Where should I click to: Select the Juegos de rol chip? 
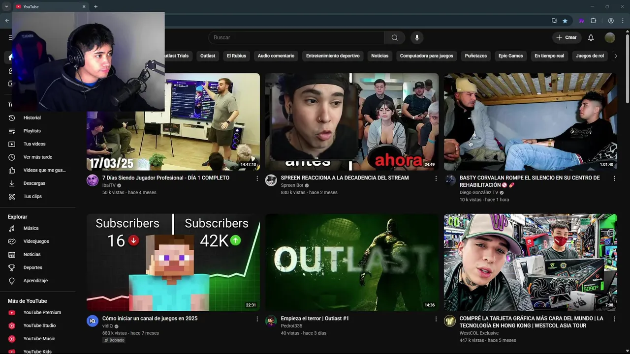[x=590, y=56]
